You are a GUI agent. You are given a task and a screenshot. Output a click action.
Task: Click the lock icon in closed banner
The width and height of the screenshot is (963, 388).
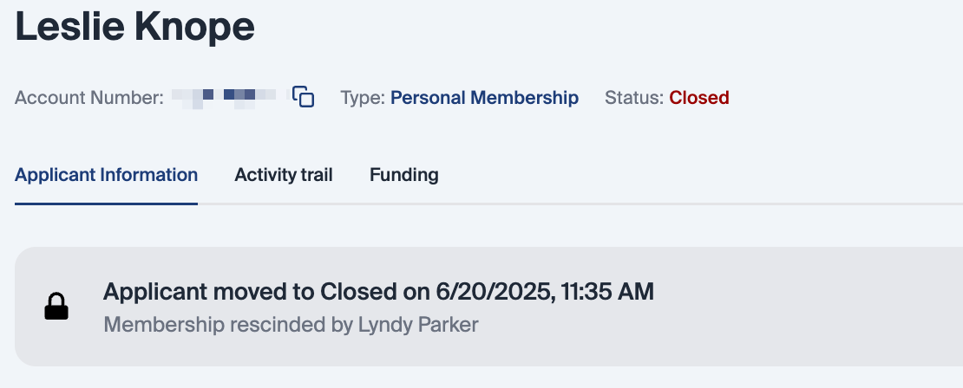(x=56, y=307)
